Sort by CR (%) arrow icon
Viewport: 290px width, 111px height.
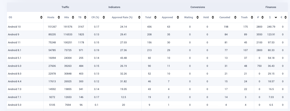pos(104,17)
